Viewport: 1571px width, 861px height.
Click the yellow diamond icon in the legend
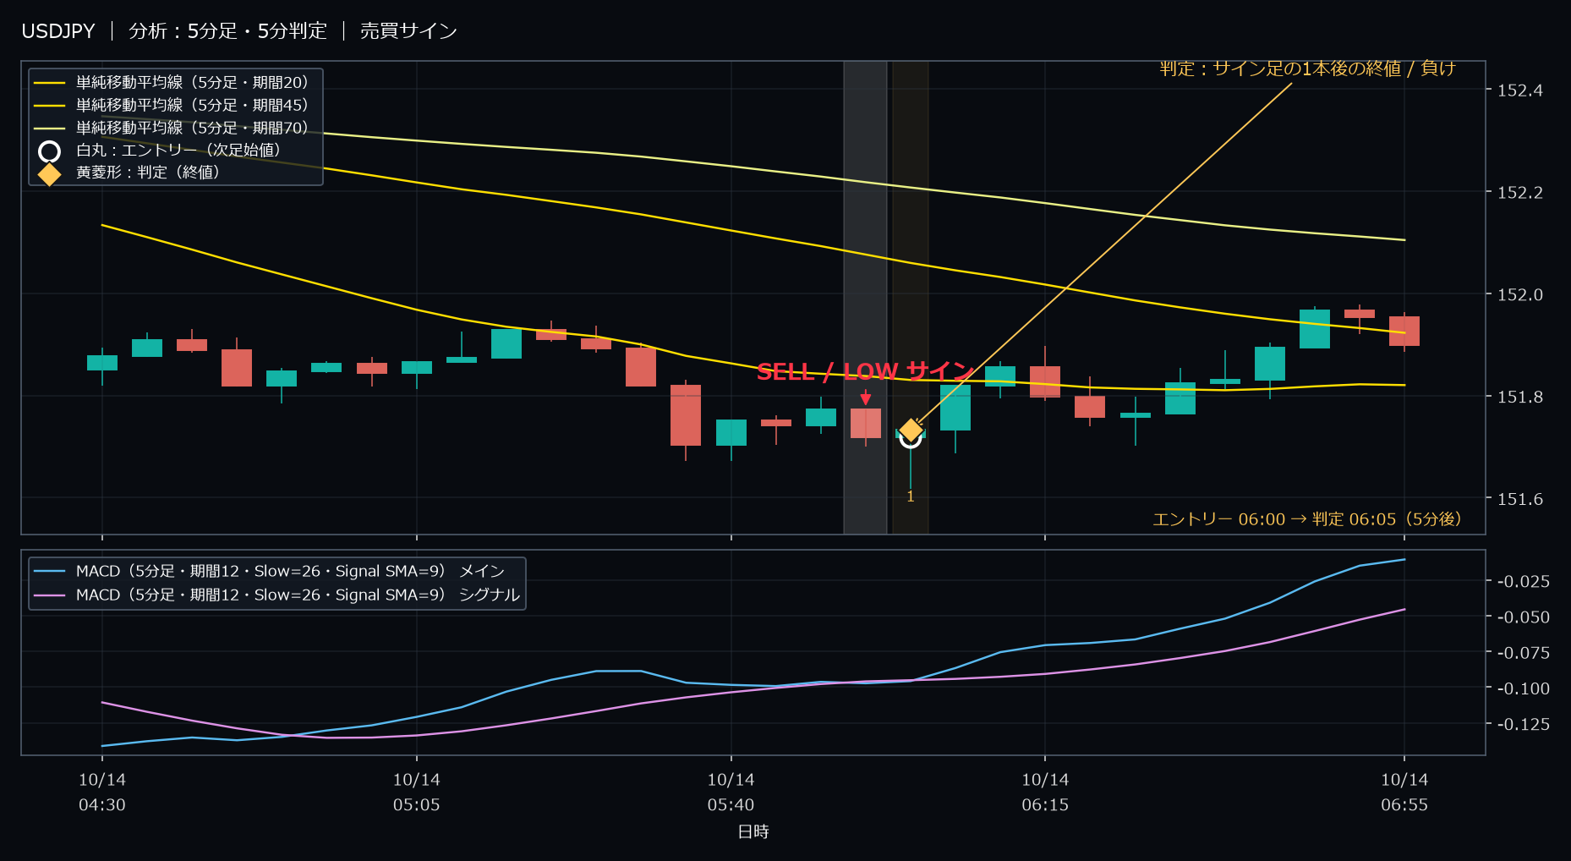[x=50, y=173]
